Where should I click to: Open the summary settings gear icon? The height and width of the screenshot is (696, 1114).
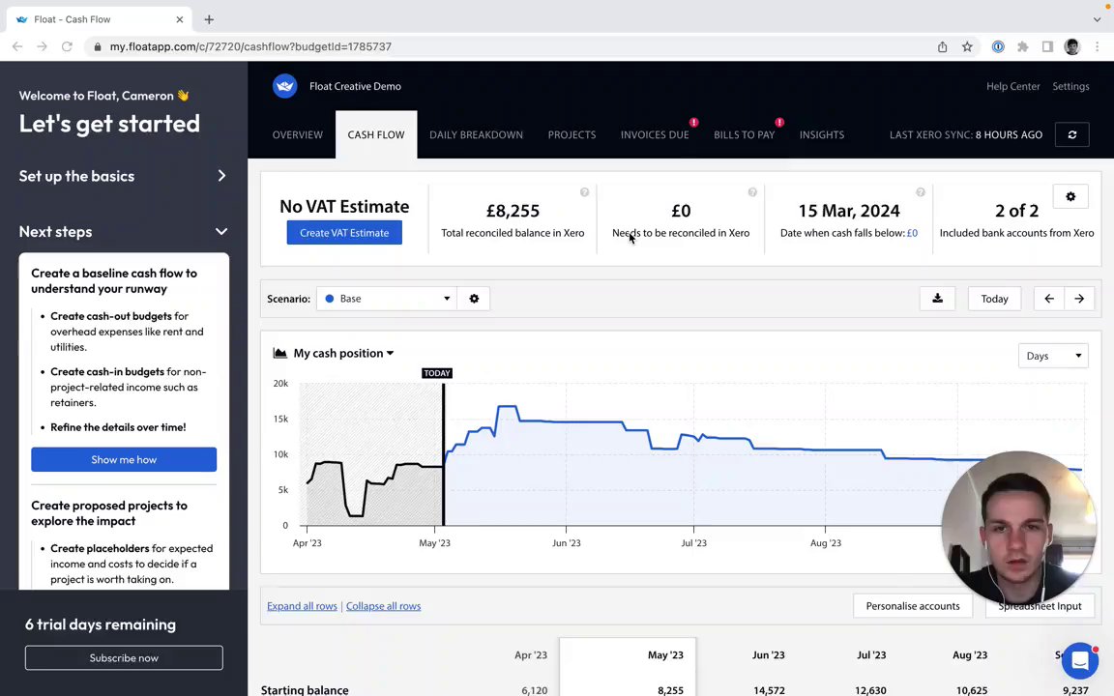(x=1070, y=197)
